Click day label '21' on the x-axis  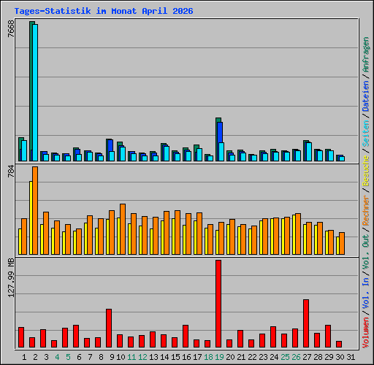241,357
